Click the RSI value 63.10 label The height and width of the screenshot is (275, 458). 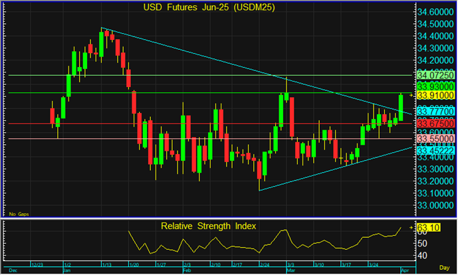(429, 227)
